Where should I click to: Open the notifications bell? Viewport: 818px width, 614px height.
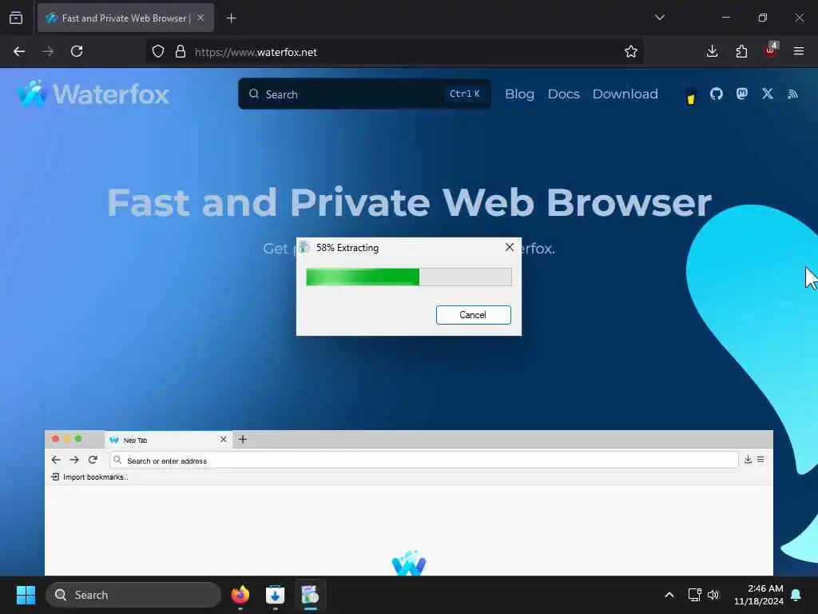coord(796,595)
